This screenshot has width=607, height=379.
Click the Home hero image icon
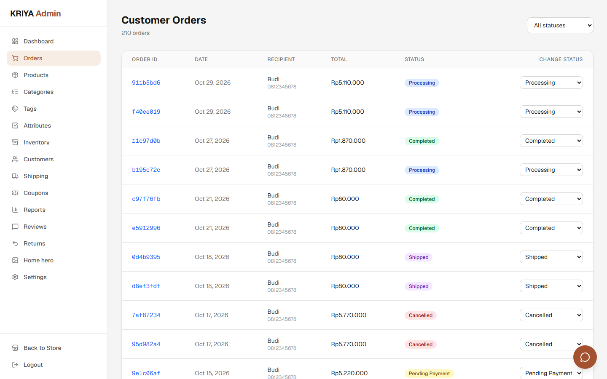(x=15, y=260)
